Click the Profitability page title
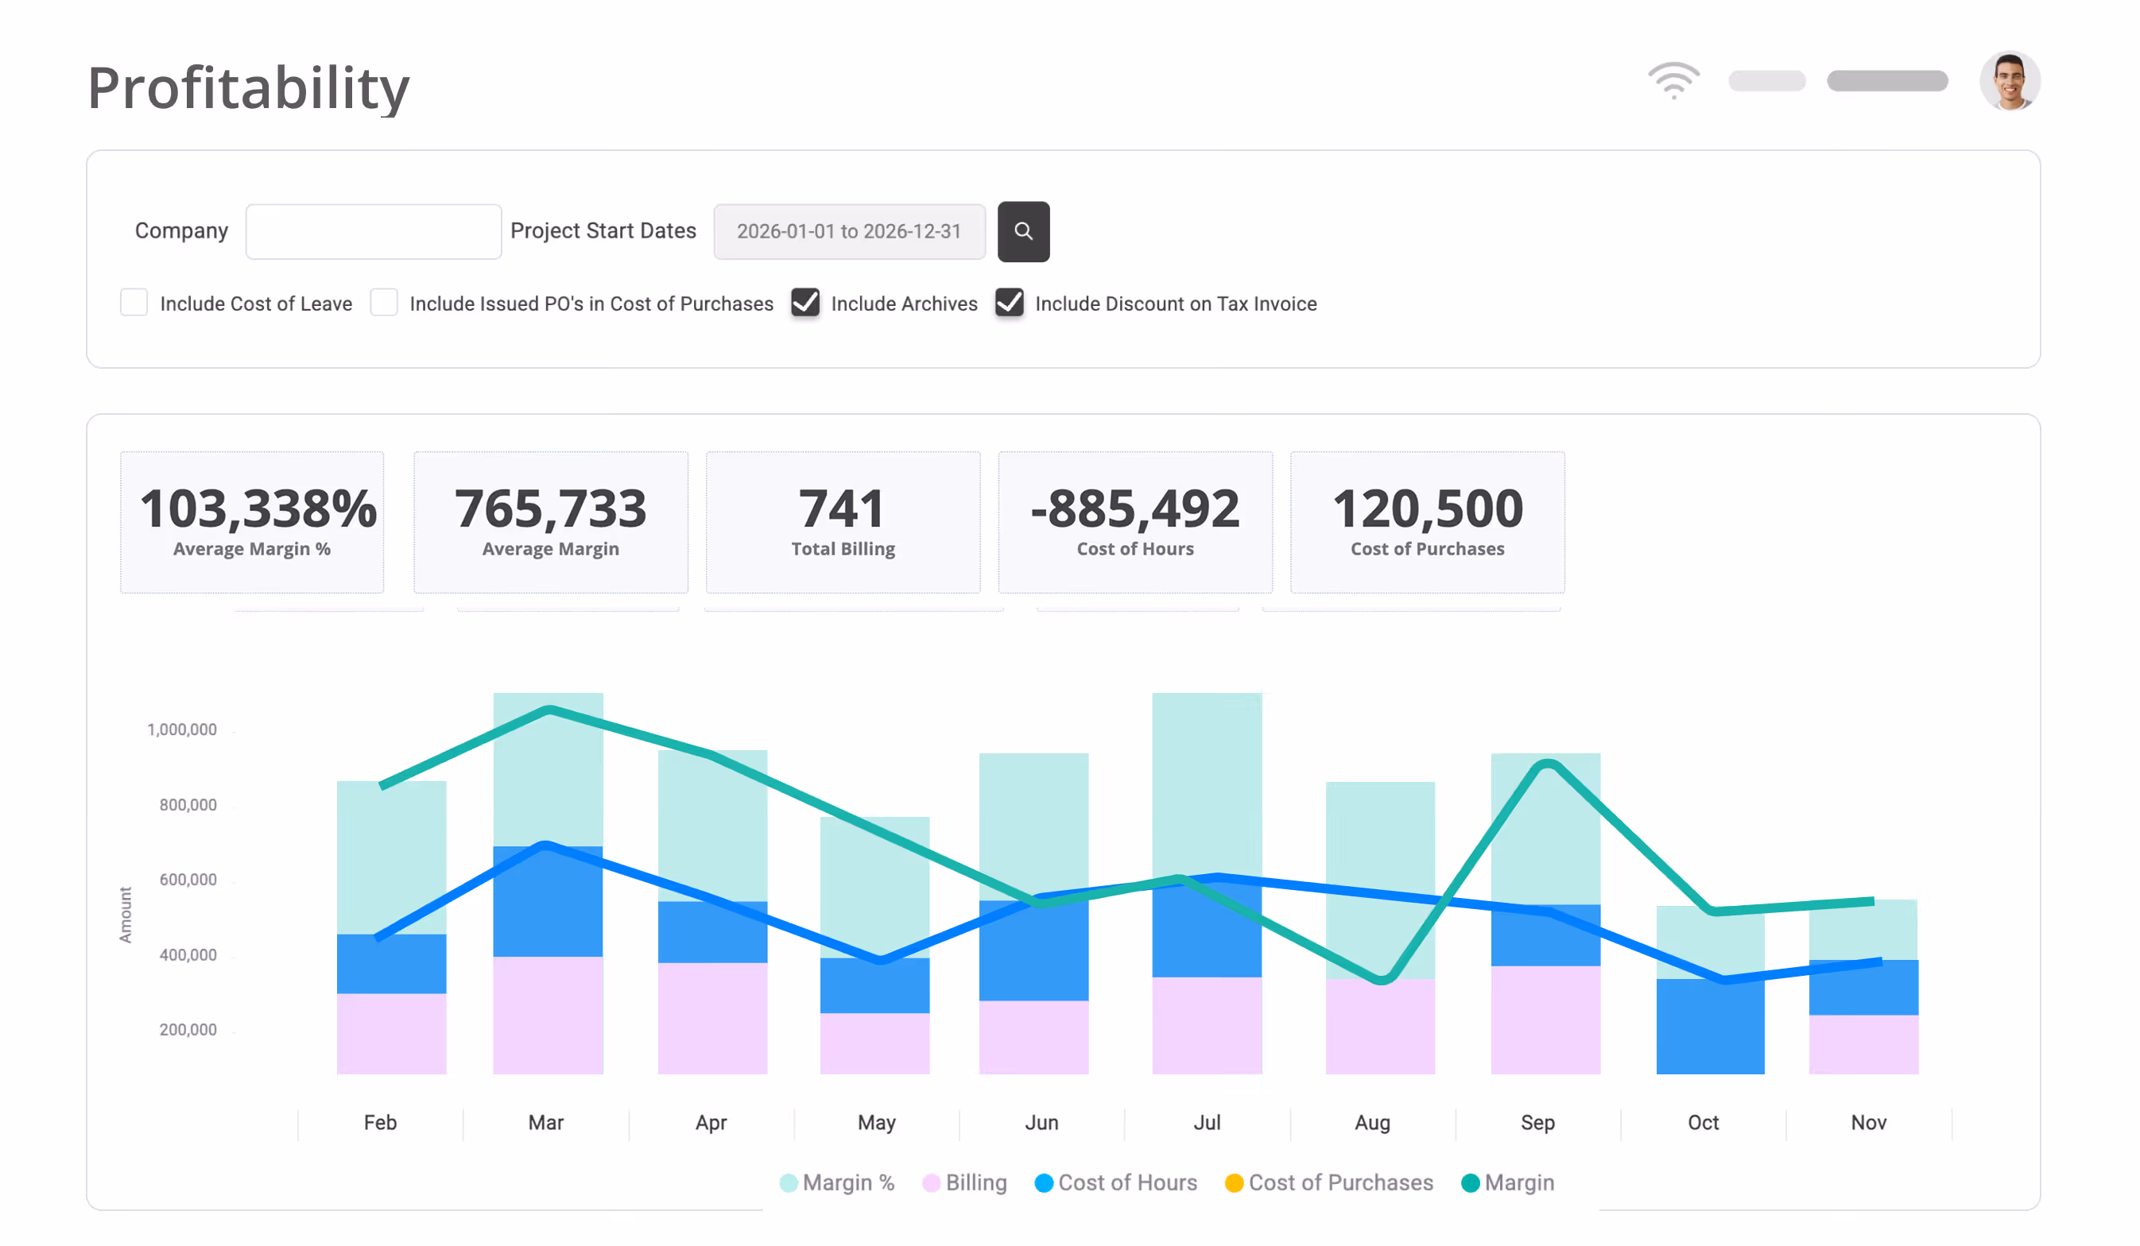The height and width of the screenshot is (1246, 2140). pos(249,87)
